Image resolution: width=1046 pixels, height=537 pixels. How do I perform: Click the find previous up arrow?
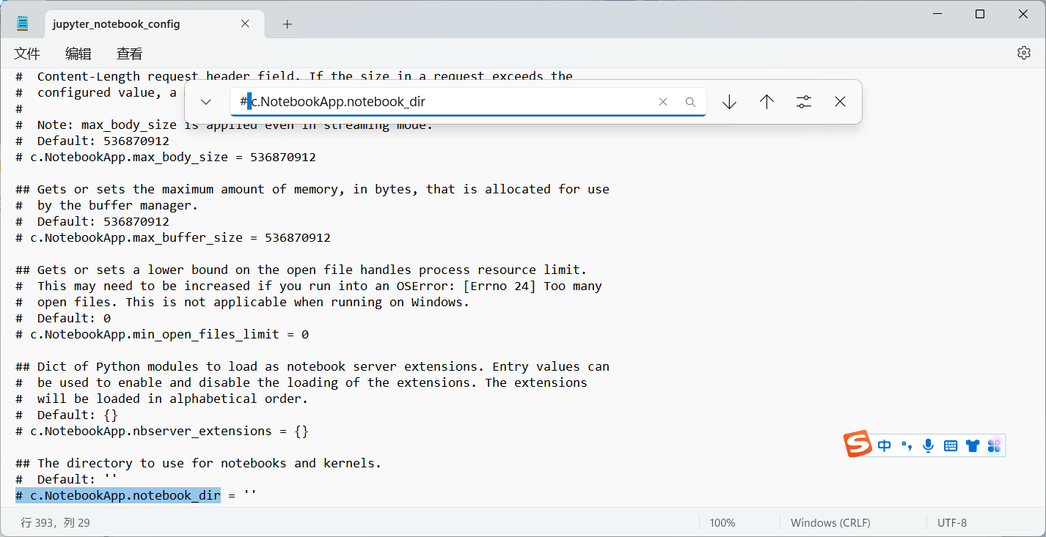[766, 102]
